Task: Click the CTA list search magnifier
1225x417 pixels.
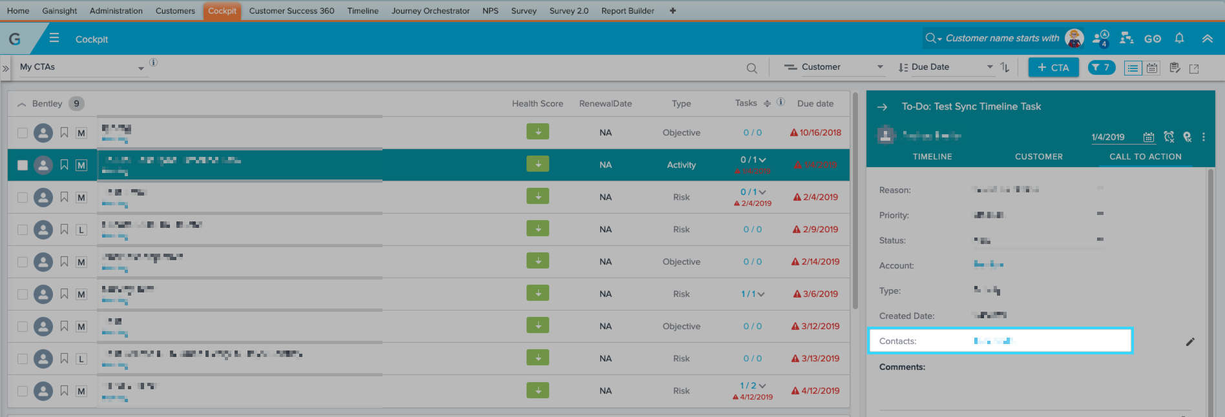Action: coord(751,68)
